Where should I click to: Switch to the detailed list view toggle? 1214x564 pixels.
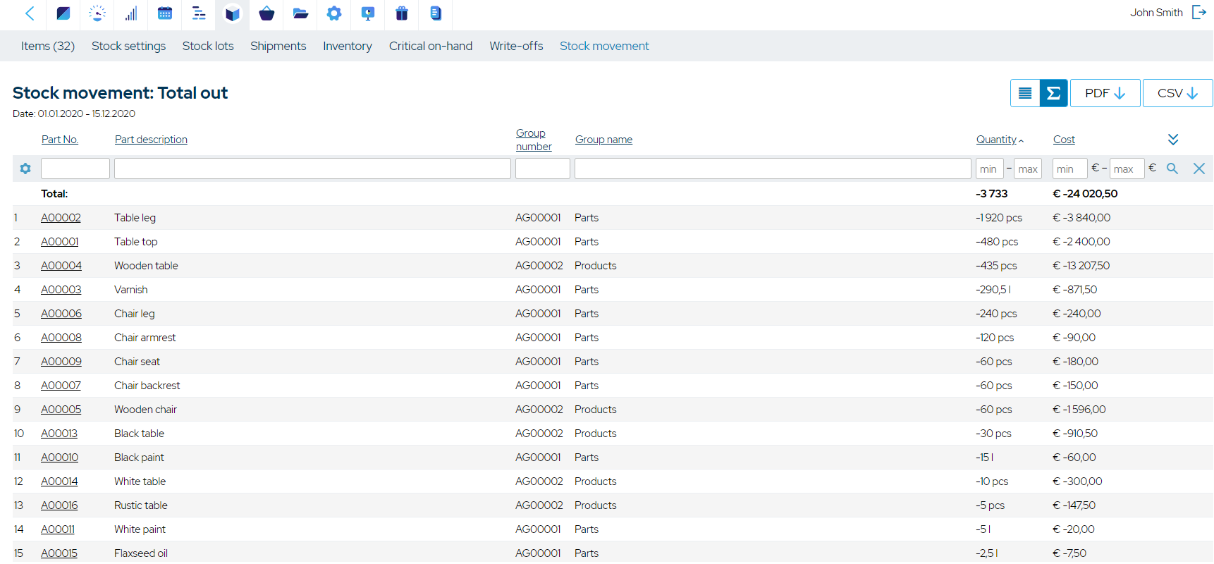point(1025,93)
